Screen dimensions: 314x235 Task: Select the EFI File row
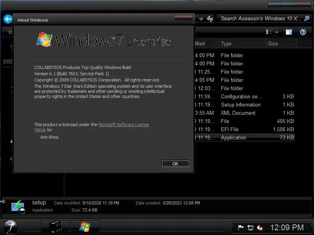tap(244, 129)
